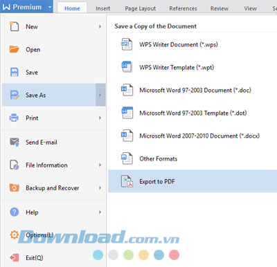The image size is (277, 267).
Task: Click the Backup and Recover icon
Action: 14,187
